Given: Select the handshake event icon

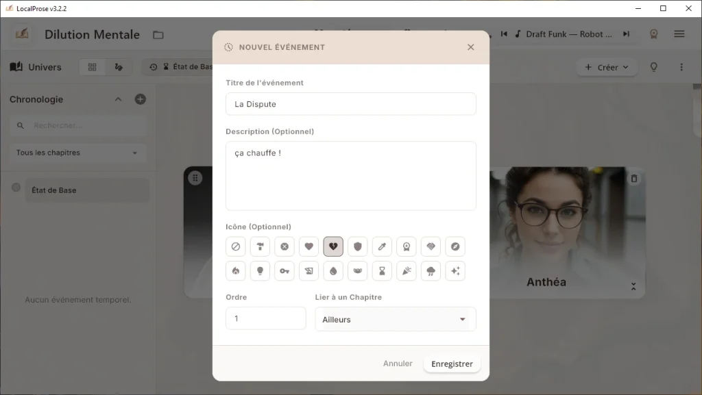Looking at the screenshot, I should coord(431,246).
